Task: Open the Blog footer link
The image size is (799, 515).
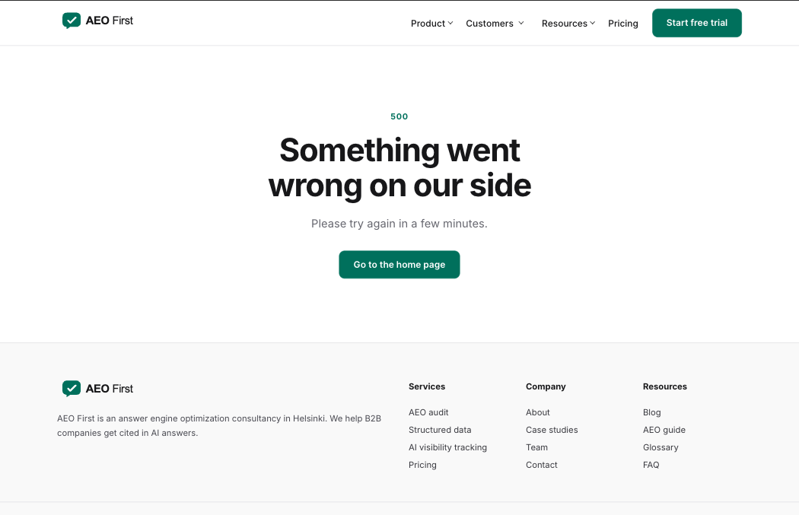Action: point(651,412)
